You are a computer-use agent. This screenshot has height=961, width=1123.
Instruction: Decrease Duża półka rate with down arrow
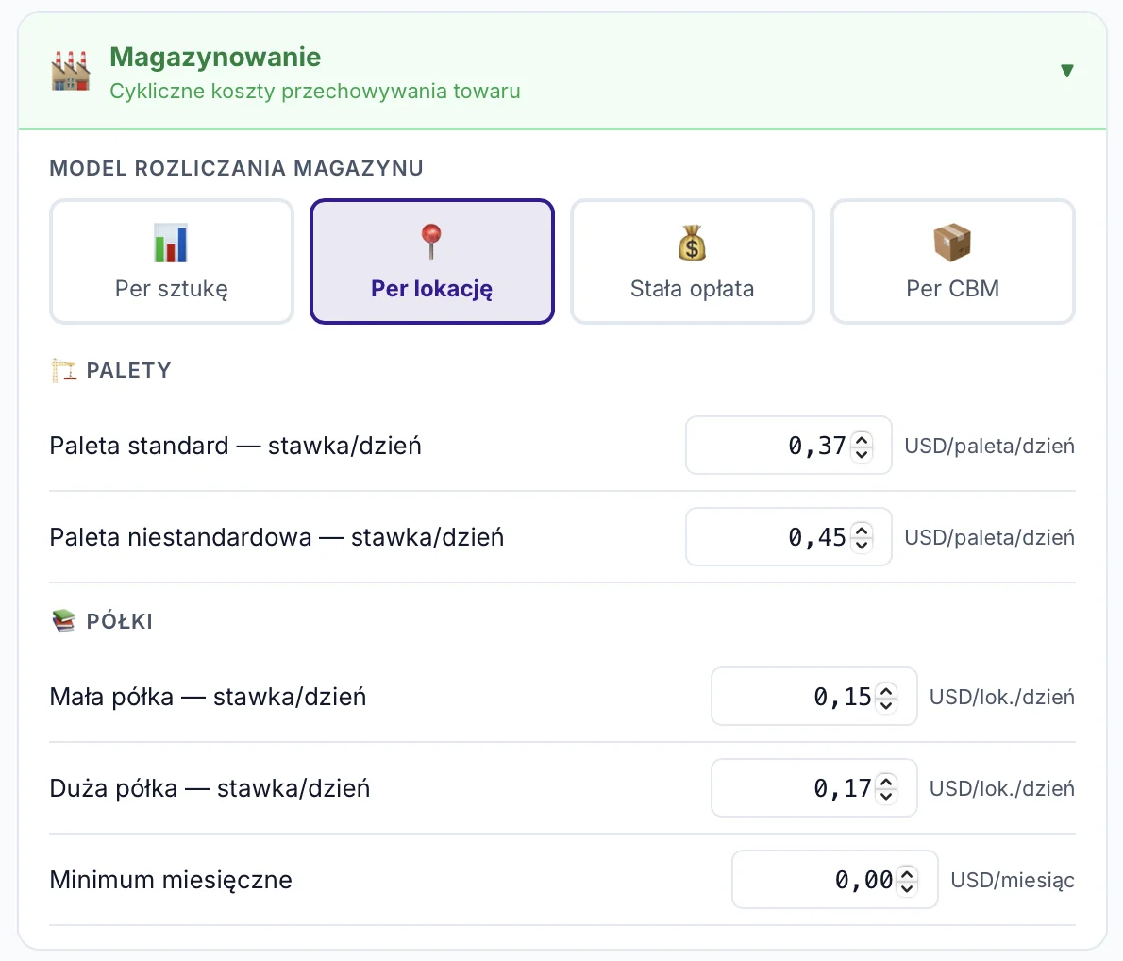pyautogui.click(x=887, y=796)
